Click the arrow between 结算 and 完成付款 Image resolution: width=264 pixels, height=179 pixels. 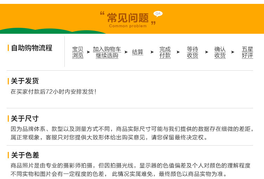pyautogui.click(x=152, y=52)
